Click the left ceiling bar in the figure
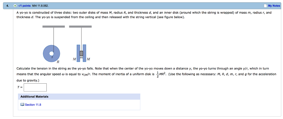The height and width of the screenshot is (119, 283). [54, 27]
